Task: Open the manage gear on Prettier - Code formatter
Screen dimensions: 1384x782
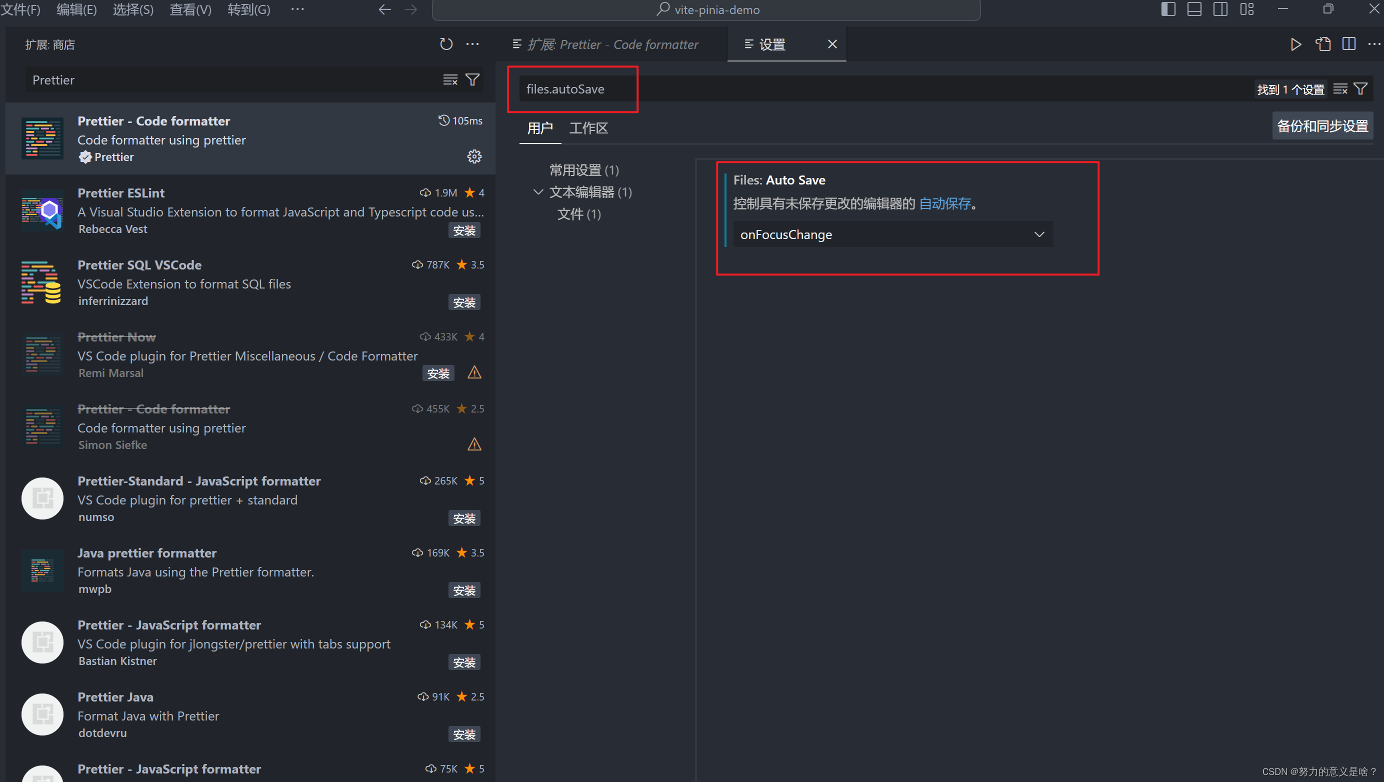Action: coord(474,156)
